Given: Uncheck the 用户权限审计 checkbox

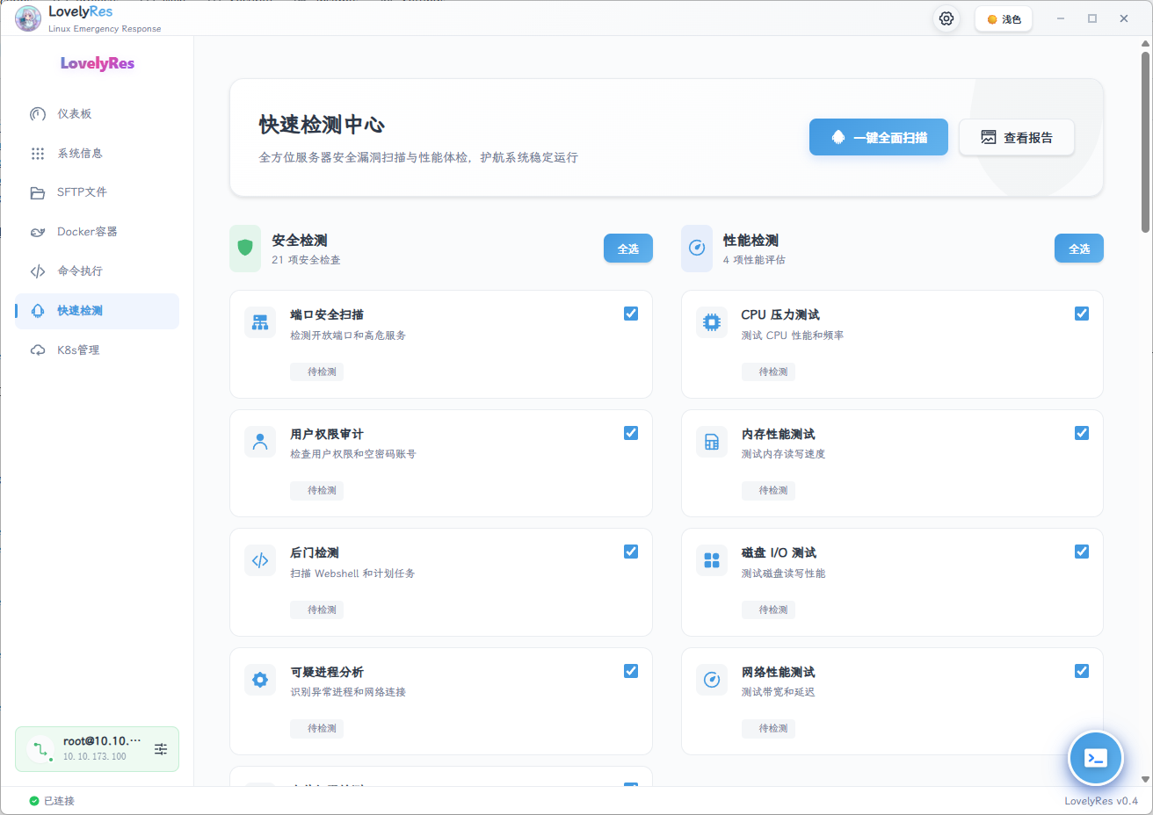Looking at the screenshot, I should click(631, 433).
